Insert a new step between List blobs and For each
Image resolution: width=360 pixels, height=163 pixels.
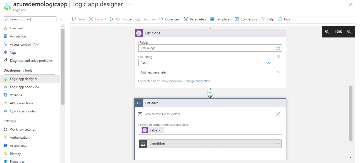click(210, 93)
